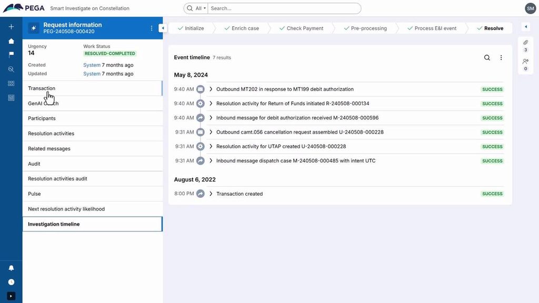Open Home from the left navigation bar
Image resolution: width=539 pixels, height=303 pixels.
(11, 41)
